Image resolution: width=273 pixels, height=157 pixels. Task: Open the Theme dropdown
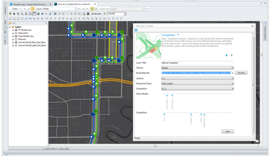(197, 68)
